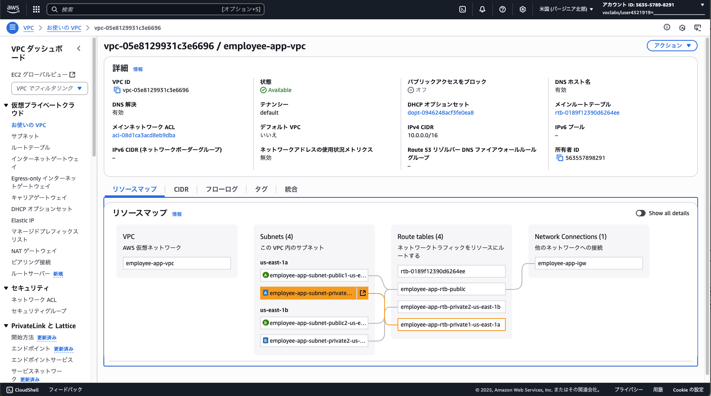
Task: Open the settings gear in top bar
Action: (523, 9)
